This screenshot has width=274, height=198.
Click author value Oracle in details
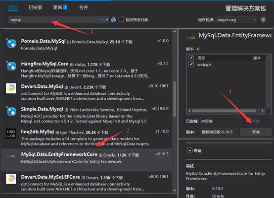(218, 196)
